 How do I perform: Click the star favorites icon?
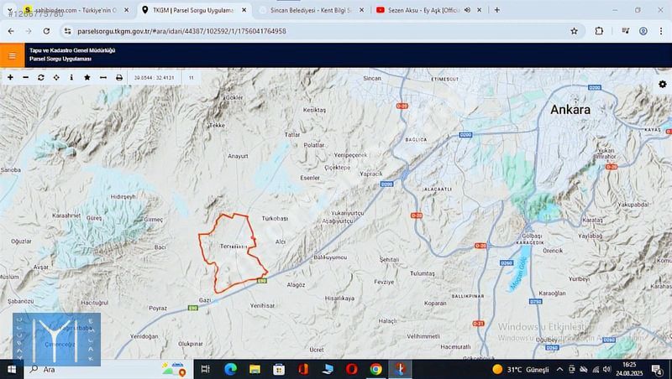tap(87, 77)
